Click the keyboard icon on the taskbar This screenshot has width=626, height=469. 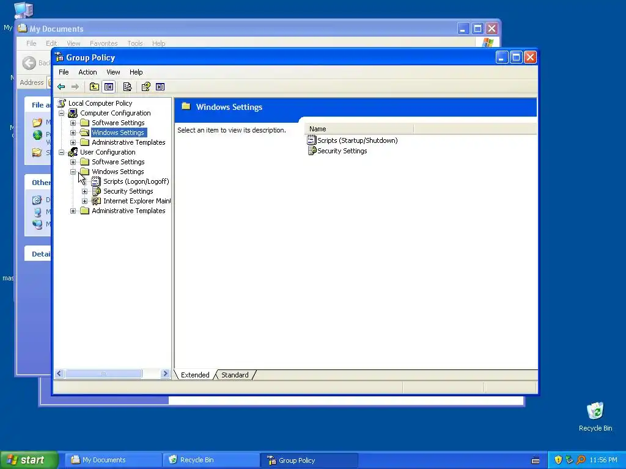(x=536, y=460)
